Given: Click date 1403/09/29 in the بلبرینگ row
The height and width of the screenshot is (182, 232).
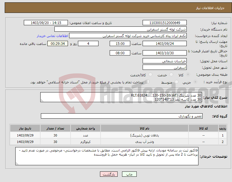Looking at the screenshot, I should (x=25, y=135).
